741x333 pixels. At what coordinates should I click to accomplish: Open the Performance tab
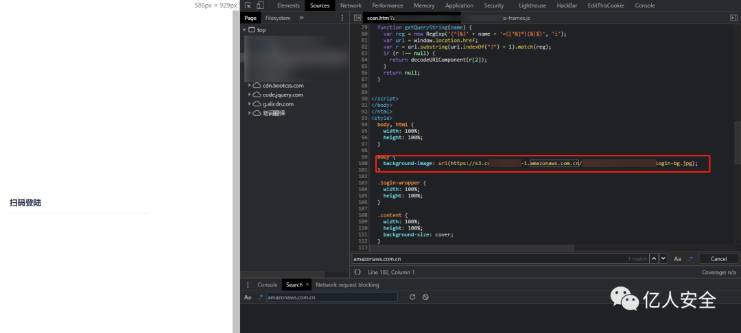[x=388, y=5]
